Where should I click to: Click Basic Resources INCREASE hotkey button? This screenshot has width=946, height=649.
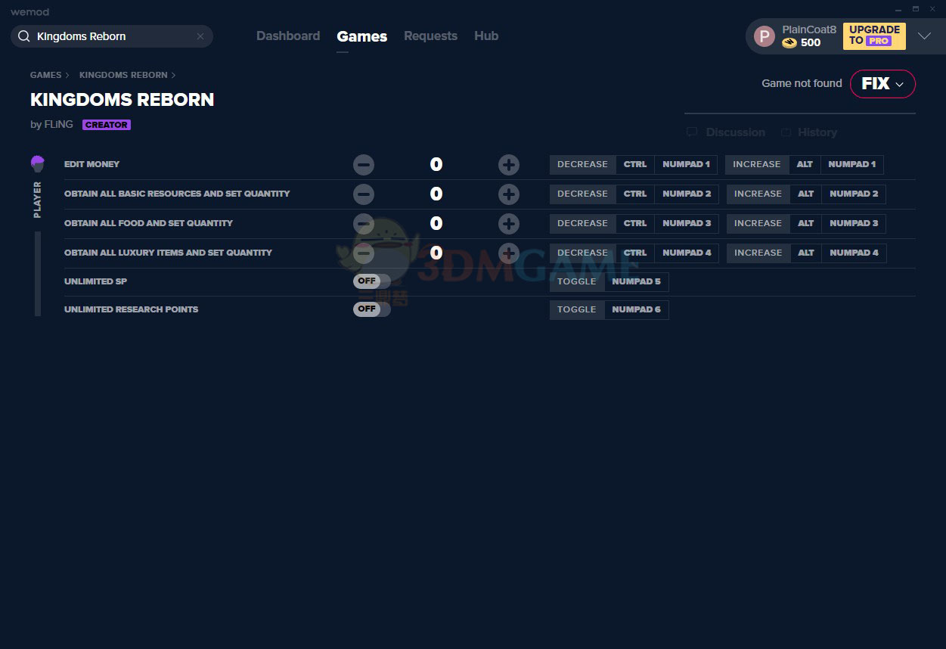tap(758, 194)
